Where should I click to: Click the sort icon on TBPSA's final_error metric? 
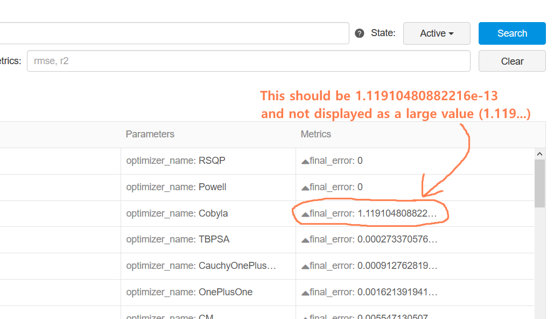point(304,239)
